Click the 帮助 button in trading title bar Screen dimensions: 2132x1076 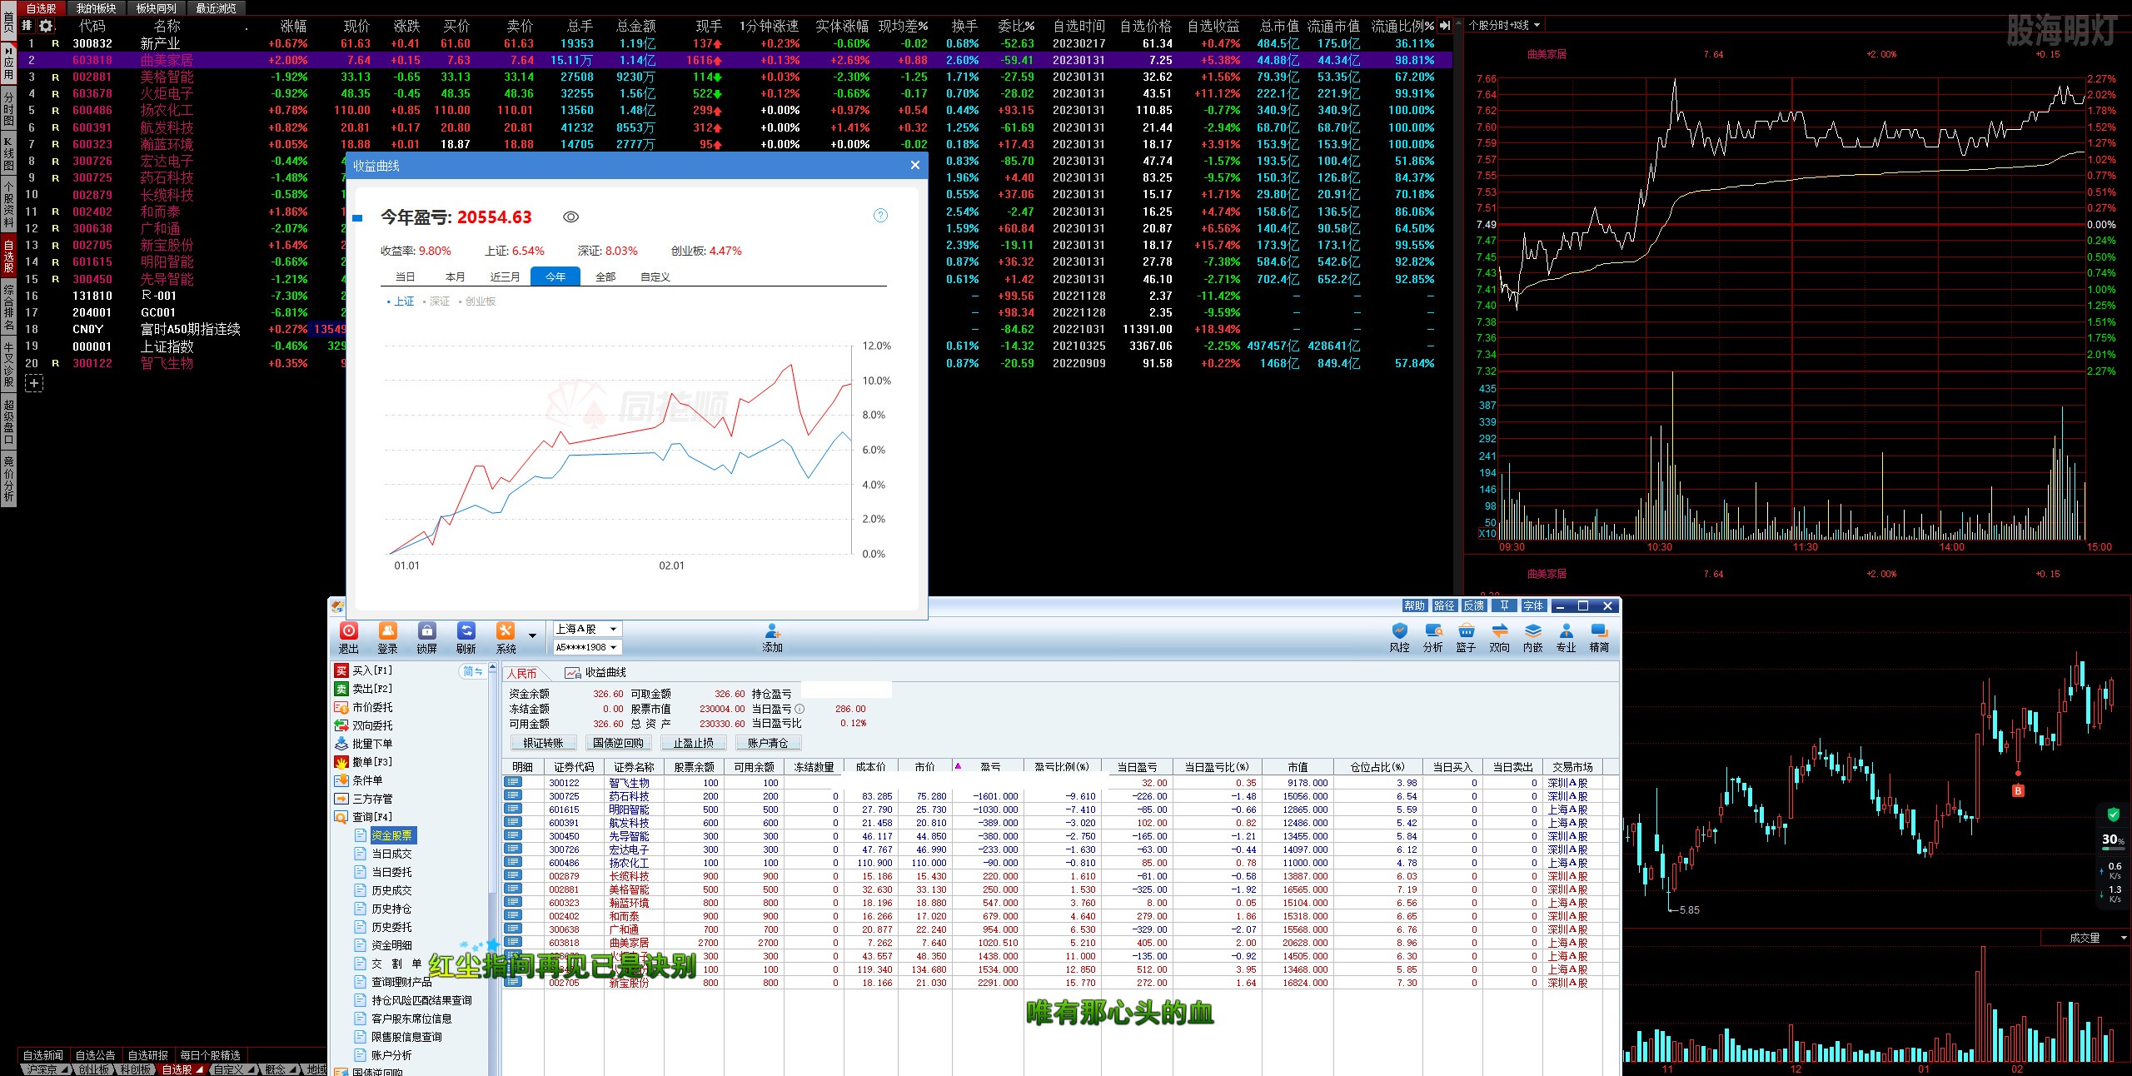(1415, 605)
